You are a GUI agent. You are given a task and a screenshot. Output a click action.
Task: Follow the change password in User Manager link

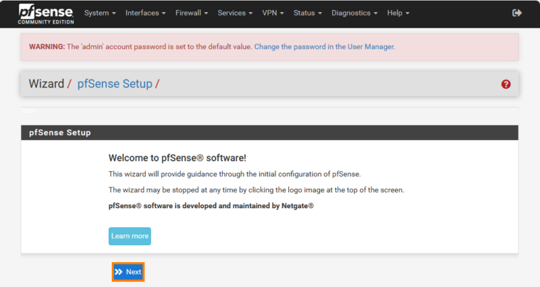point(324,47)
